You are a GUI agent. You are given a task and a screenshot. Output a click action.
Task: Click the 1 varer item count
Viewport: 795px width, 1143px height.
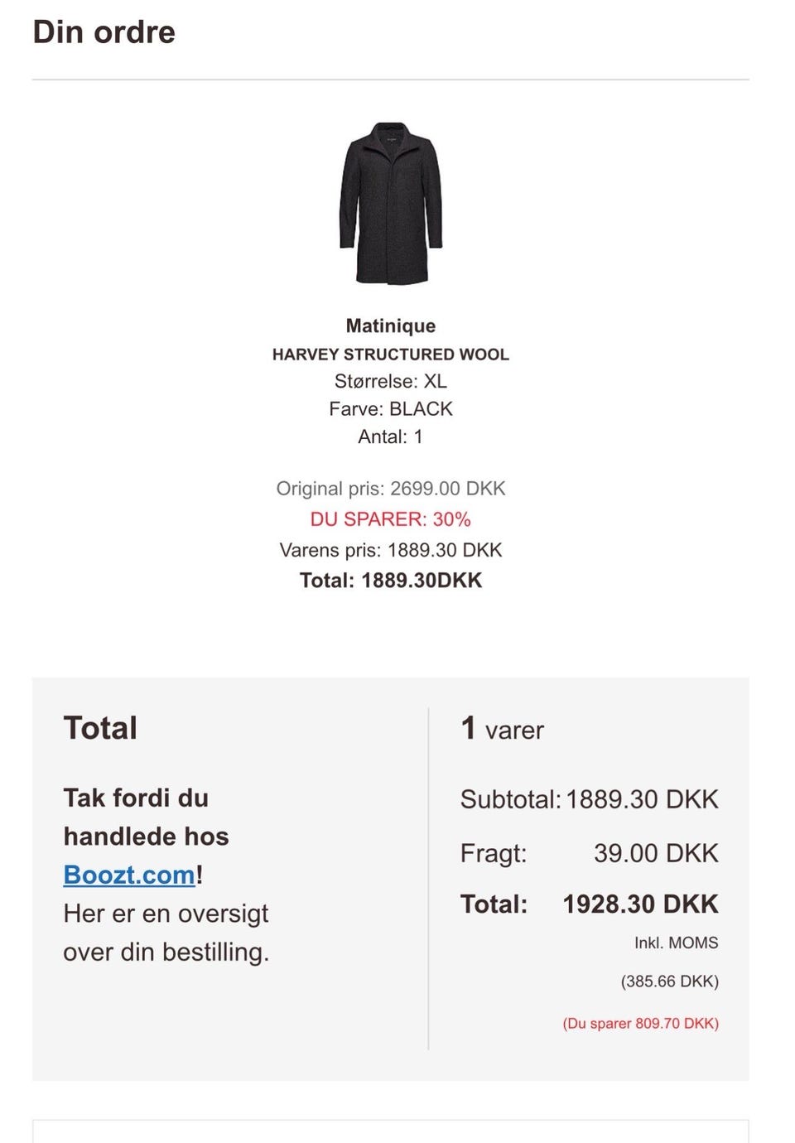tap(503, 730)
